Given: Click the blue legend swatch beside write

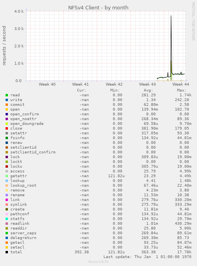Looking at the screenshot, I should [x=7, y=100].
